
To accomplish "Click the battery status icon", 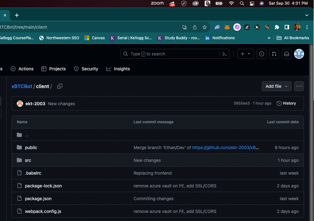I will 219,3.
